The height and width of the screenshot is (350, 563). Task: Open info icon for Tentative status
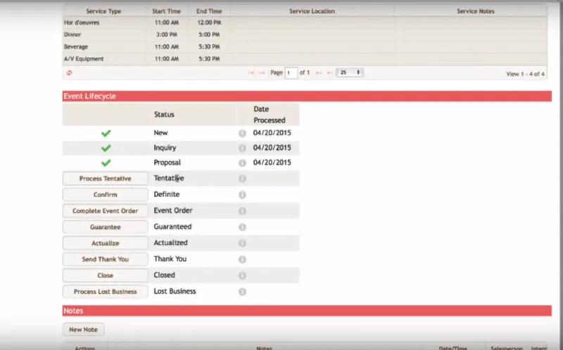click(x=242, y=179)
